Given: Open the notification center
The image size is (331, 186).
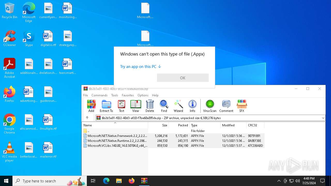Looking at the screenshot, I should coord(322,181).
